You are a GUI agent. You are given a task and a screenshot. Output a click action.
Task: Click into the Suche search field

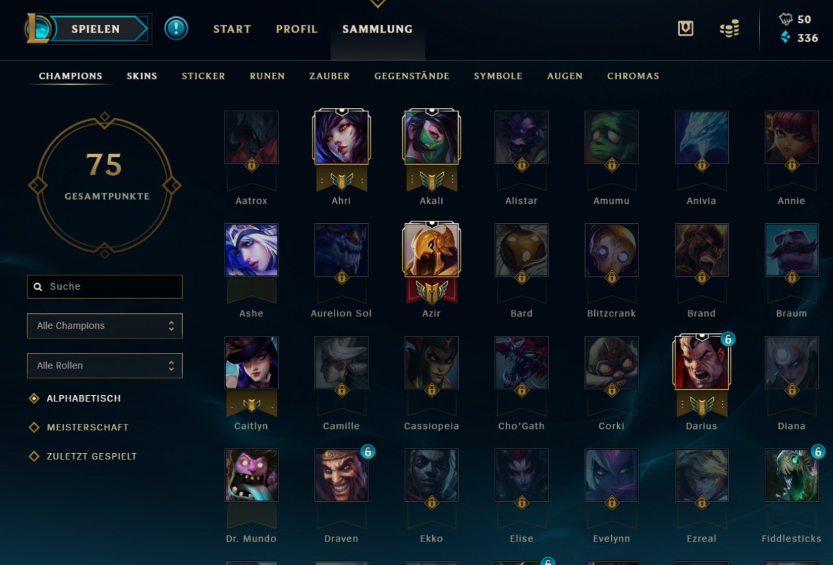(x=105, y=286)
